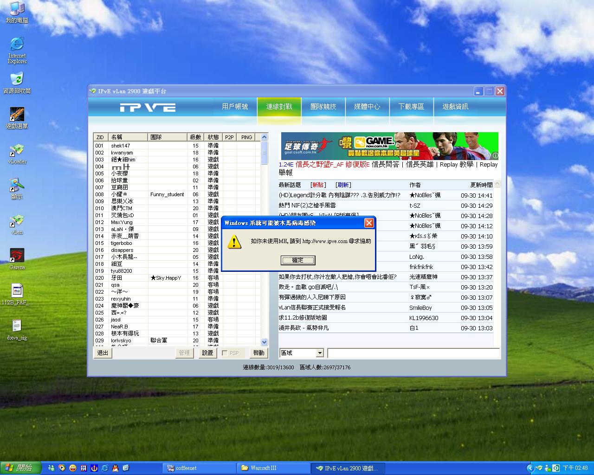594x475 pixels.
Task: Click the messenger status icon in the system tray
Action: (x=548, y=468)
